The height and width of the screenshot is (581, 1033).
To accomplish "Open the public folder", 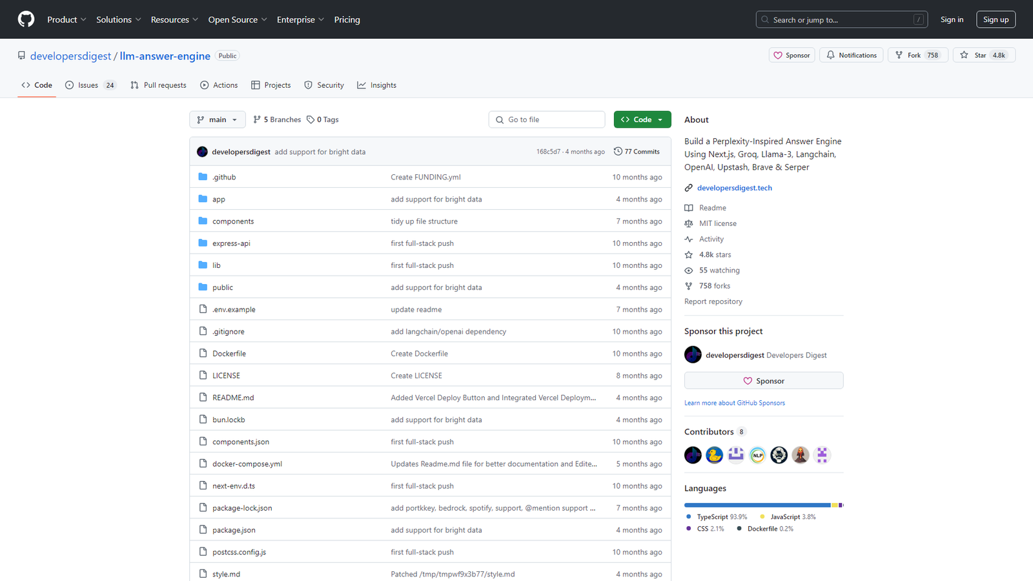I will (223, 287).
